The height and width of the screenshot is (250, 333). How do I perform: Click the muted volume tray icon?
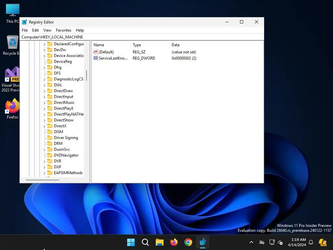pyautogui.click(x=280, y=242)
